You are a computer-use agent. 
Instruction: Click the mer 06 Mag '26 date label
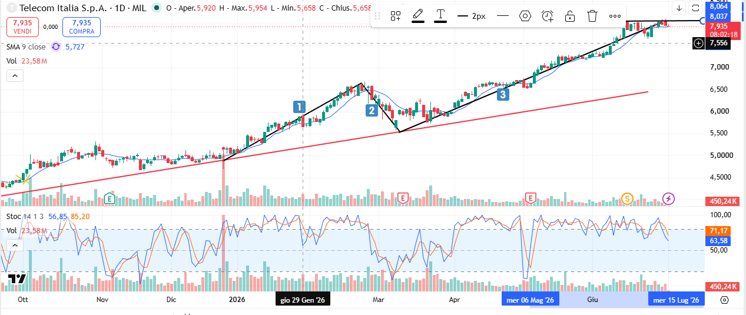(x=531, y=300)
